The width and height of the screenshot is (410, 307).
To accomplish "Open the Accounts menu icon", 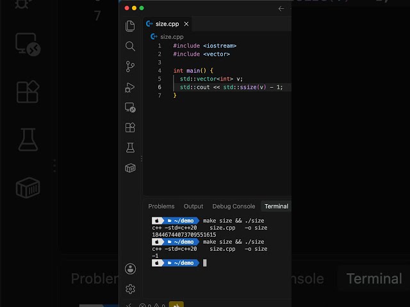I will pyautogui.click(x=130, y=269).
